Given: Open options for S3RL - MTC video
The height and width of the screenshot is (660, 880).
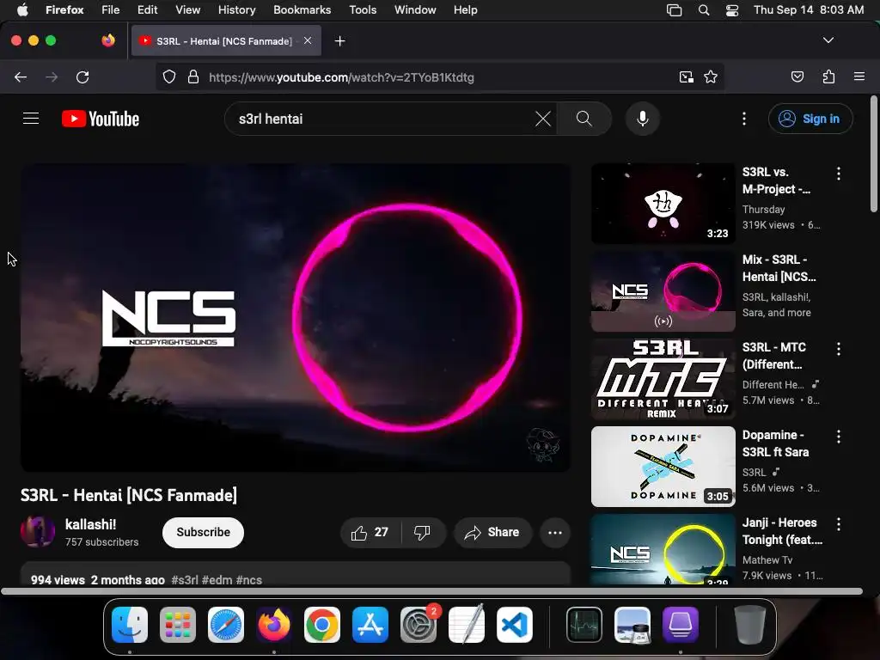Looking at the screenshot, I should tap(839, 349).
